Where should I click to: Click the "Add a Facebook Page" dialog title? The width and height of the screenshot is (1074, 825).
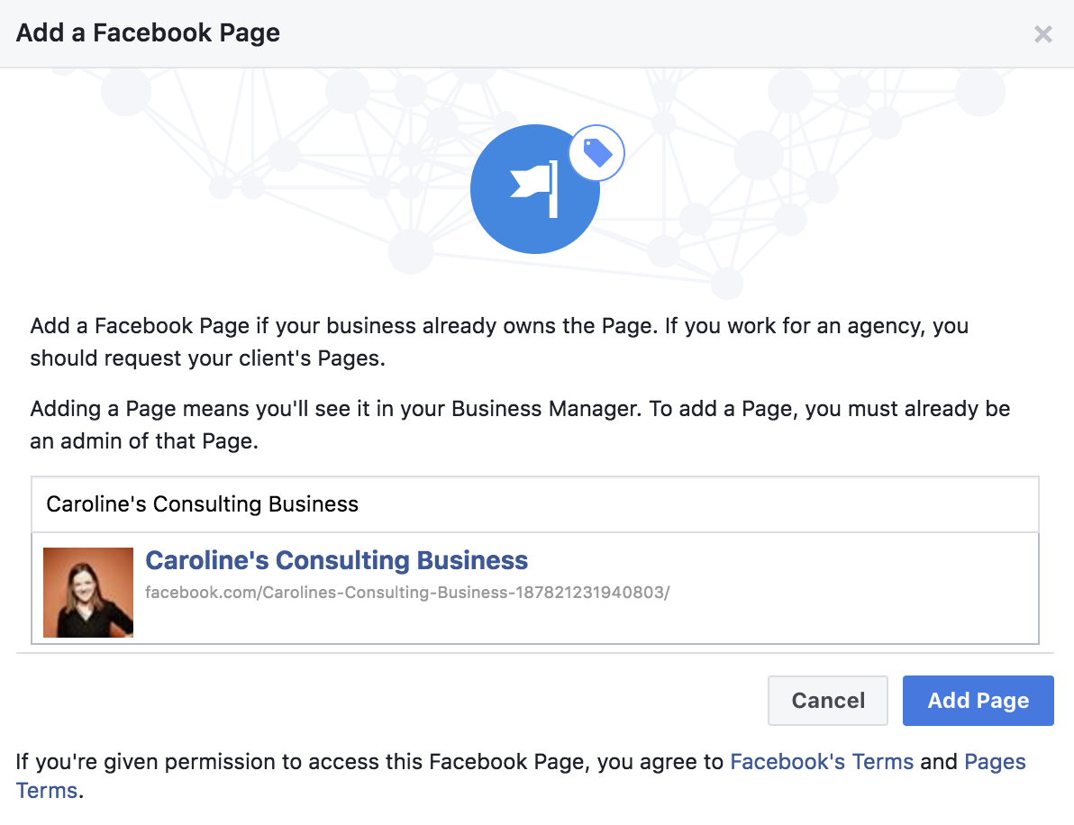(x=148, y=33)
